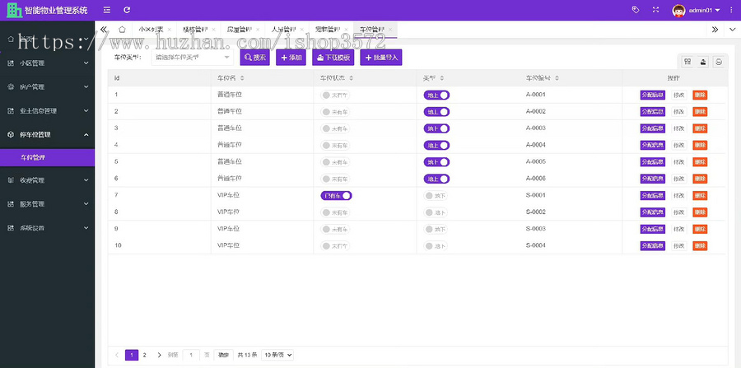Image resolution: width=741 pixels, height=368 pixels.
Task: Expand 系统设置 sidebar menu
Action: coord(47,228)
